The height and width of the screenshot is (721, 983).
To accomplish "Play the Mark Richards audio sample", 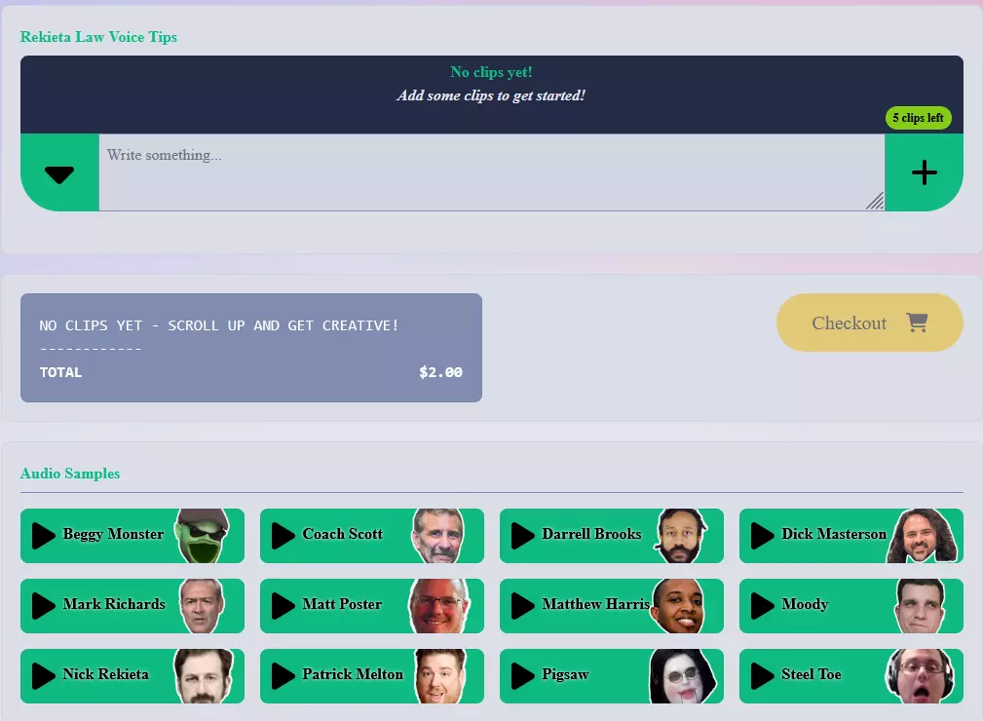I will pos(43,606).
